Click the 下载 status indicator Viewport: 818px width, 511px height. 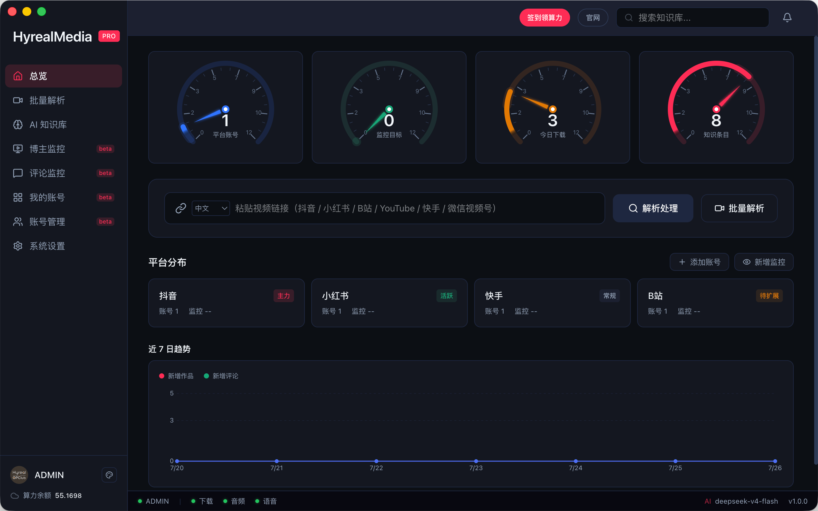coord(202,501)
